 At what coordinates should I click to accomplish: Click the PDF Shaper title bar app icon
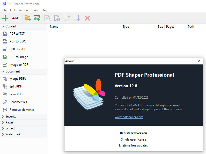pos(4,4)
